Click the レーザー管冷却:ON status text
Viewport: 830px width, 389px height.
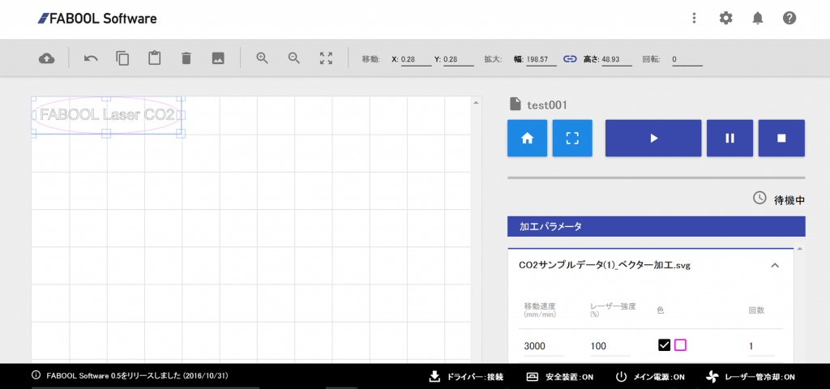(759, 378)
